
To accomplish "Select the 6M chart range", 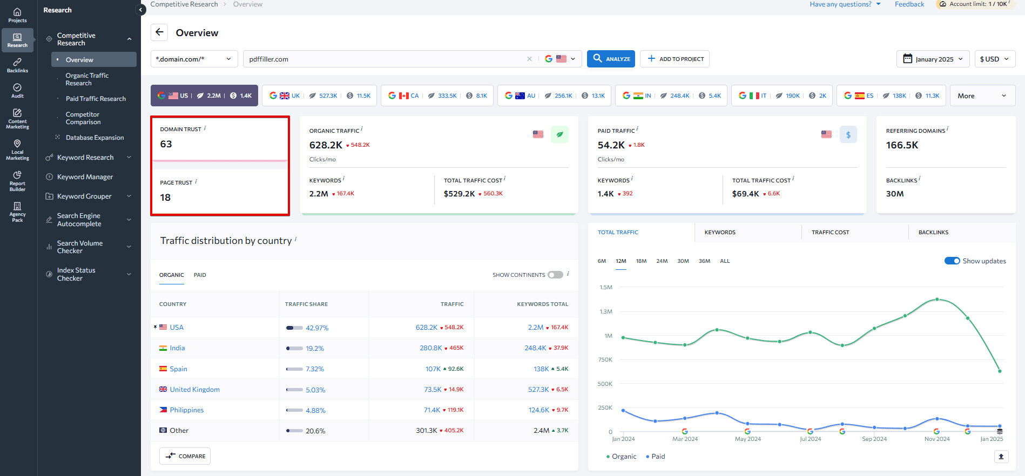I will pos(602,261).
